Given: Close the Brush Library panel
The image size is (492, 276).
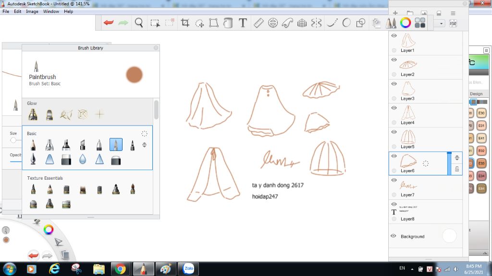Looking at the screenshot, I should 156,48.
